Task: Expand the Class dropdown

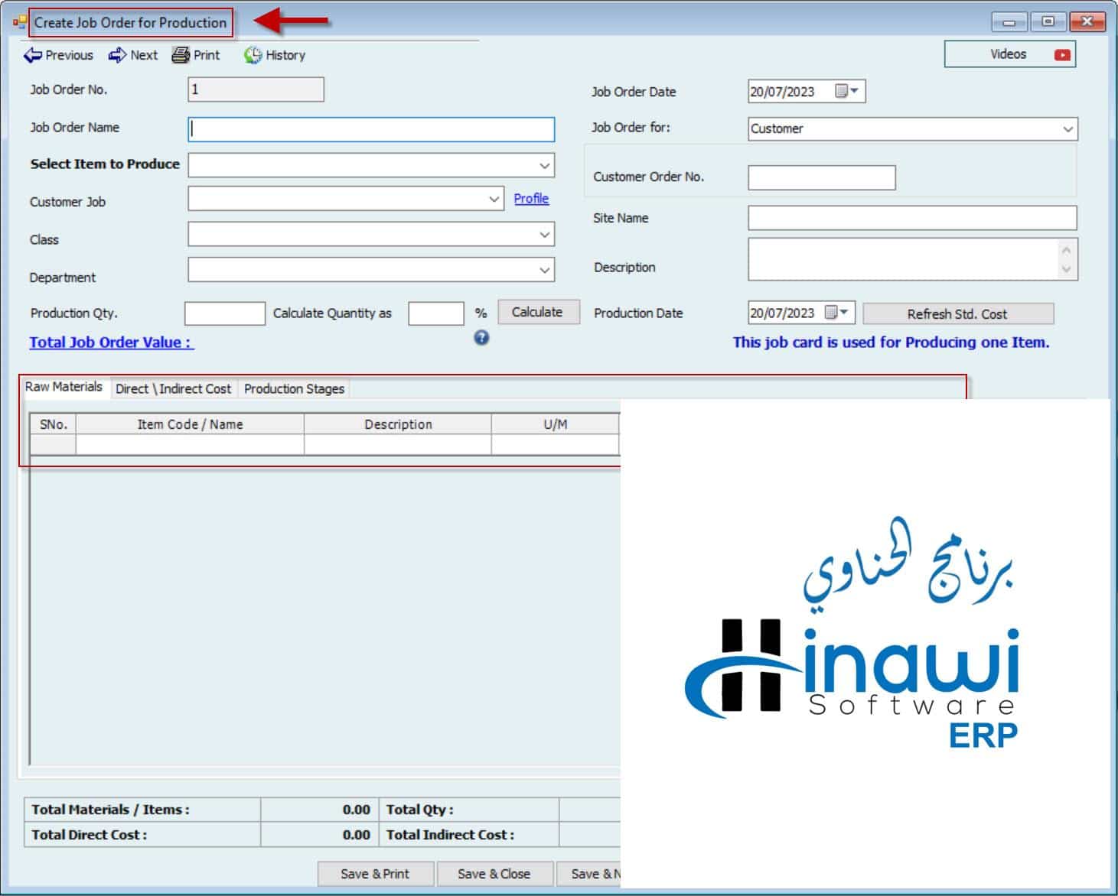Action: 544,235
